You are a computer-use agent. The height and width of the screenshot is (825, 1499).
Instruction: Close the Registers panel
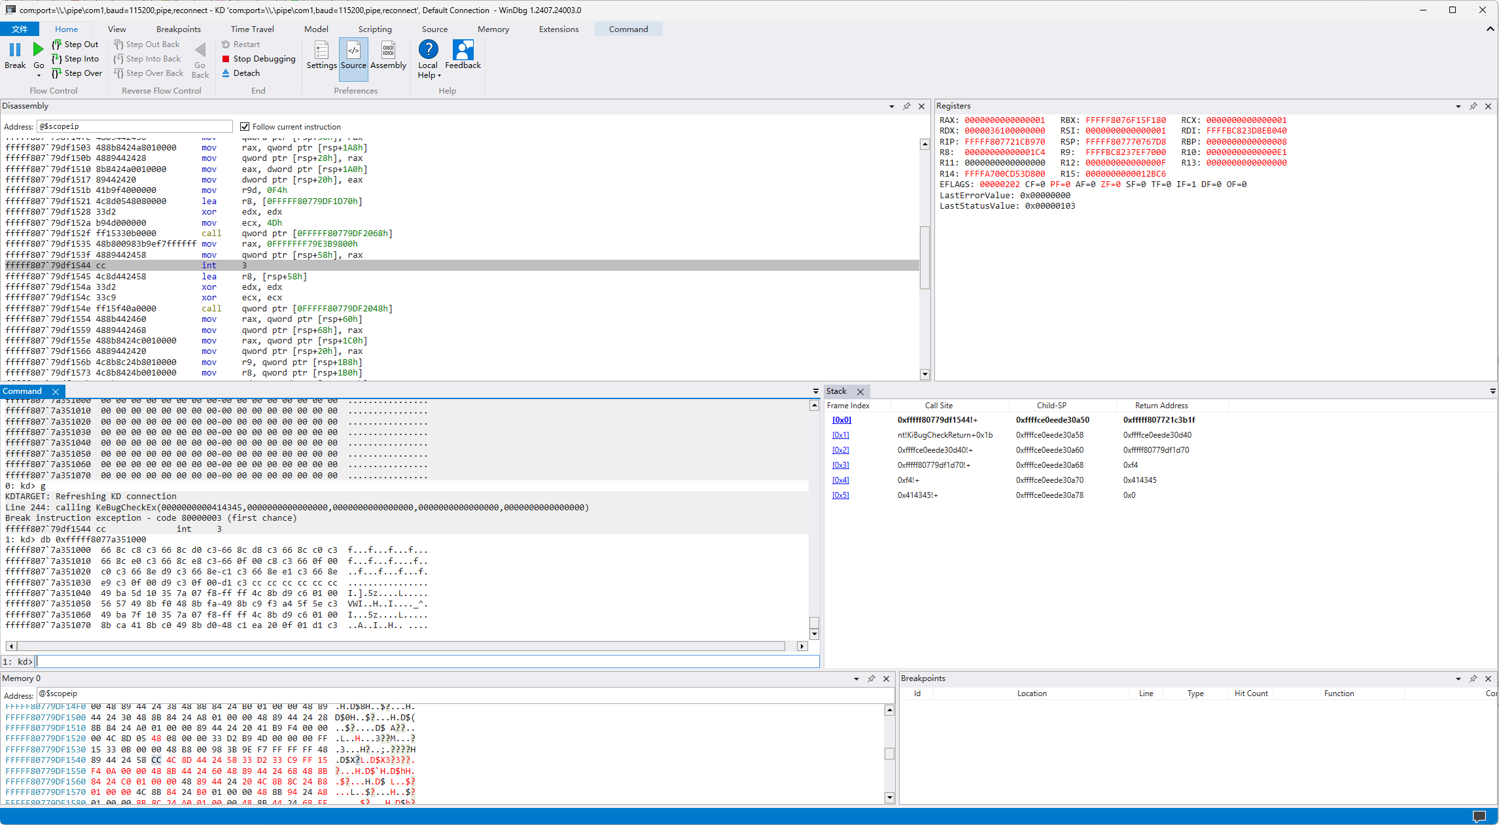(1488, 106)
